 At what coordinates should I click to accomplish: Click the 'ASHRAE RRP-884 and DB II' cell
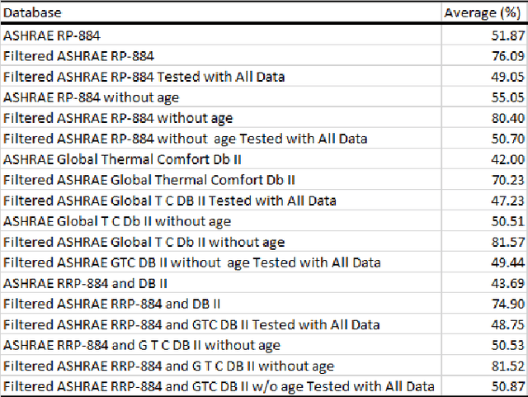tap(222, 283)
